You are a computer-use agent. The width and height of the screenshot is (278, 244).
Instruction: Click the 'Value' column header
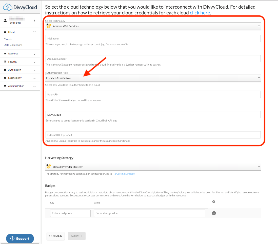click(x=97, y=203)
